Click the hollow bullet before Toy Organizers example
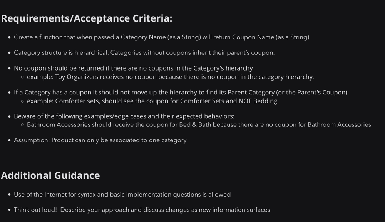 tap(23, 77)
